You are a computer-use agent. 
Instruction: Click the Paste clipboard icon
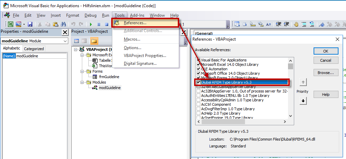point(55,24)
